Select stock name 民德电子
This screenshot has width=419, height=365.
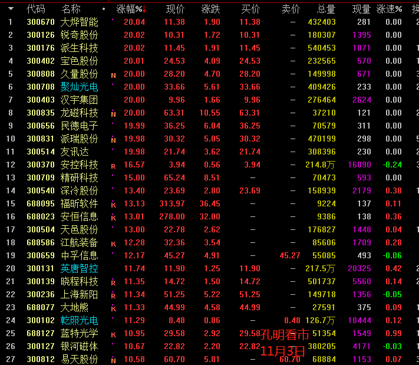click(x=80, y=126)
